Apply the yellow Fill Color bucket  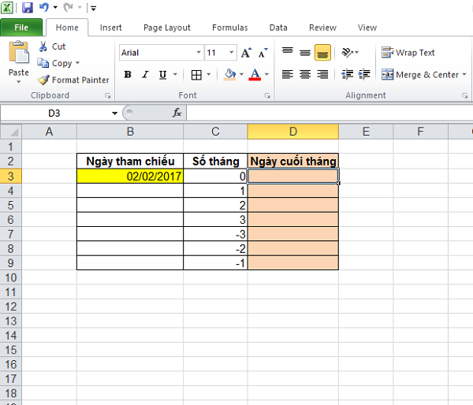pyautogui.click(x=229, y=75)
